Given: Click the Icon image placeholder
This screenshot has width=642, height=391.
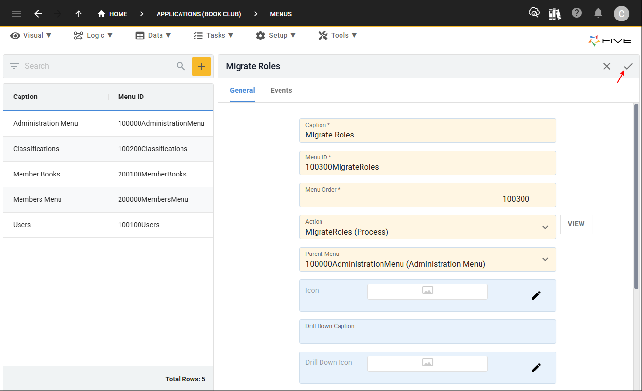Looking at the screenshot, I should click(427, 292).
